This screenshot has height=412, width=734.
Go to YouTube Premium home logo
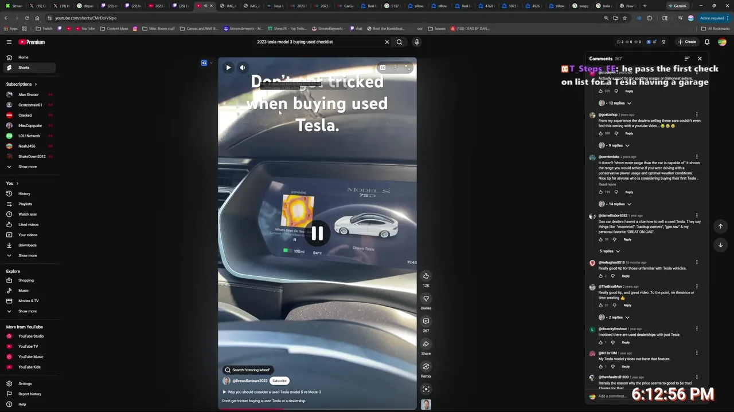pos(32,42)
